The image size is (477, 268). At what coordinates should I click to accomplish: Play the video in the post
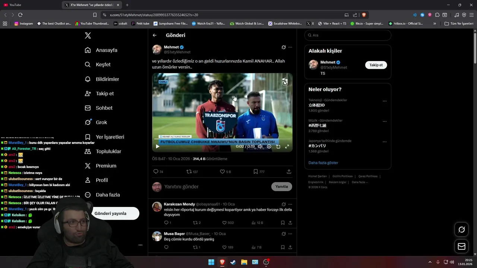[157, 146]
